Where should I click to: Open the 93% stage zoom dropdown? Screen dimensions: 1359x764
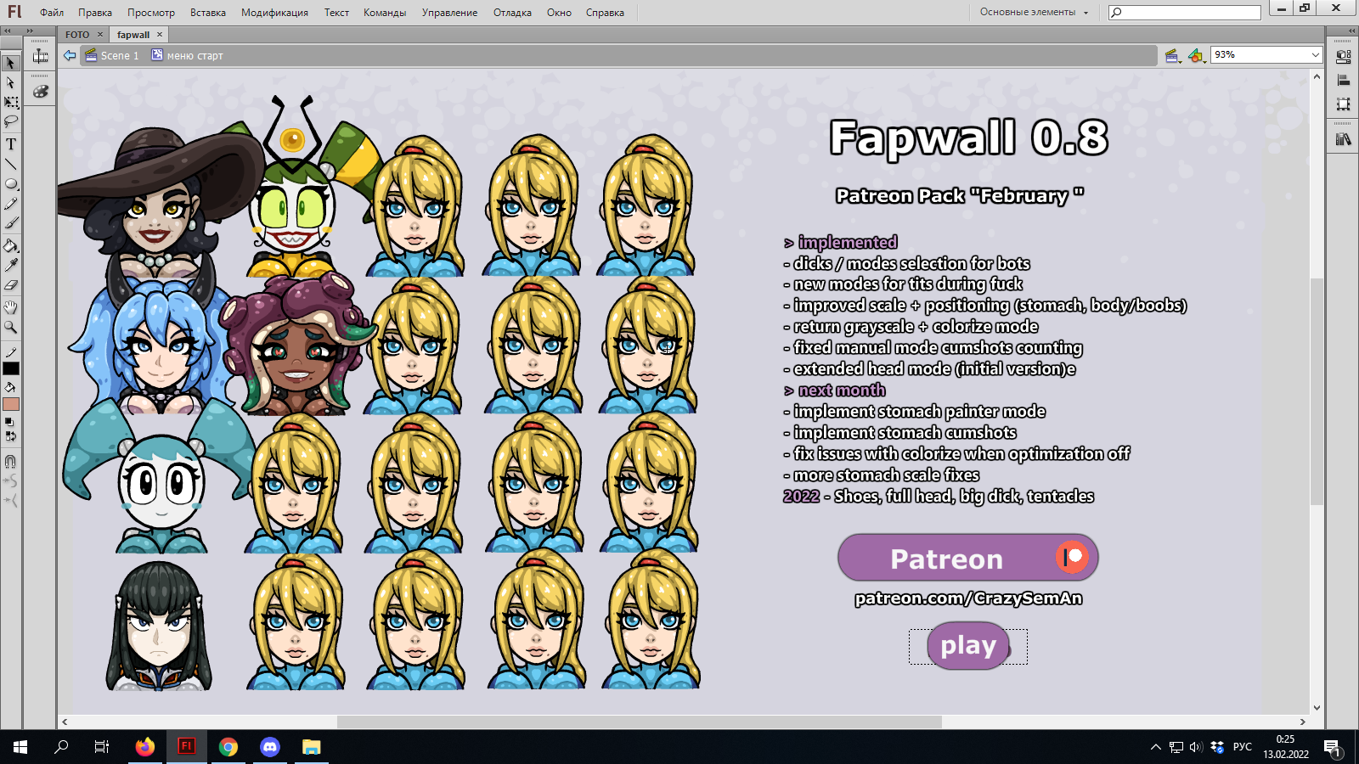(x=1266, y=55)
